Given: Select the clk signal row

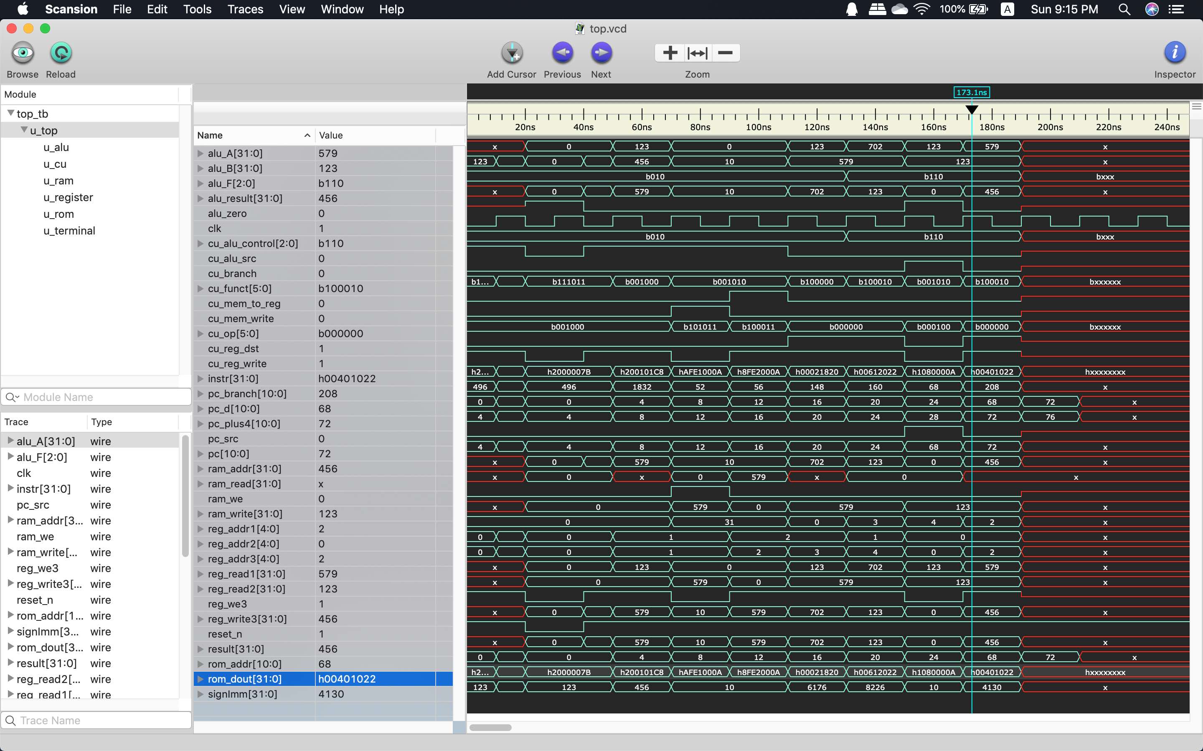Looking at the screenshot, I should pyautogui.click(x=323, y=229).
